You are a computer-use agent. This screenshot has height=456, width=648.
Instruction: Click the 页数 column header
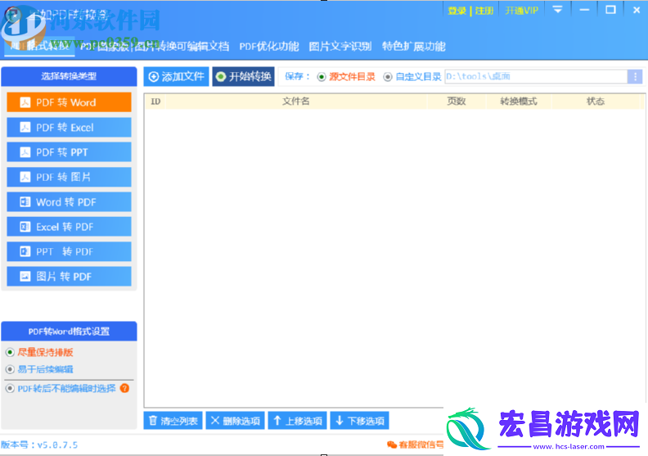click(457, 102)
